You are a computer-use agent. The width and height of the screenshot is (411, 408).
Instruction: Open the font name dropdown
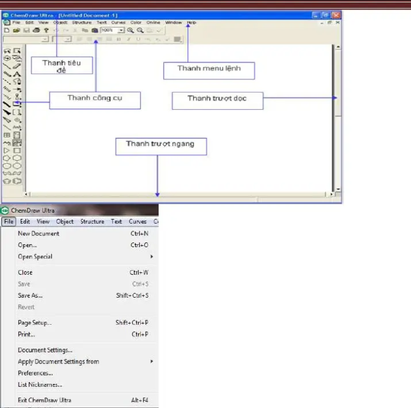(45, 39)
